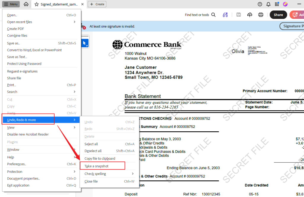Click the Share button
Image resolution: width=304 pixels, height=197 pixels.
[x=278, y=15]
